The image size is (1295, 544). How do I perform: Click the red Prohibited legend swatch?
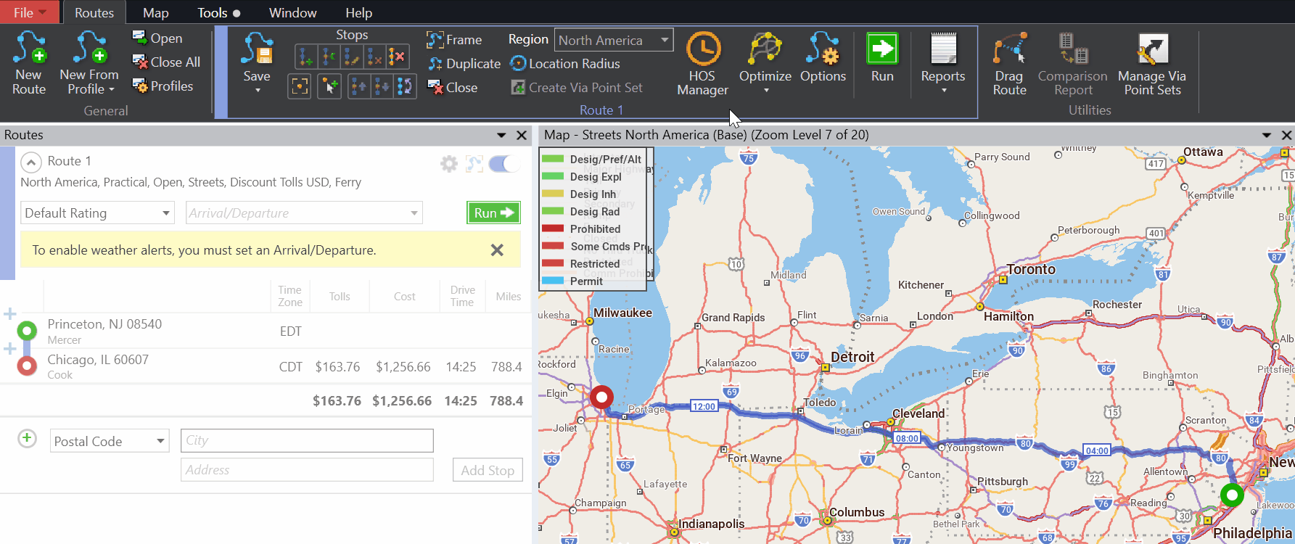pos(553,228)
